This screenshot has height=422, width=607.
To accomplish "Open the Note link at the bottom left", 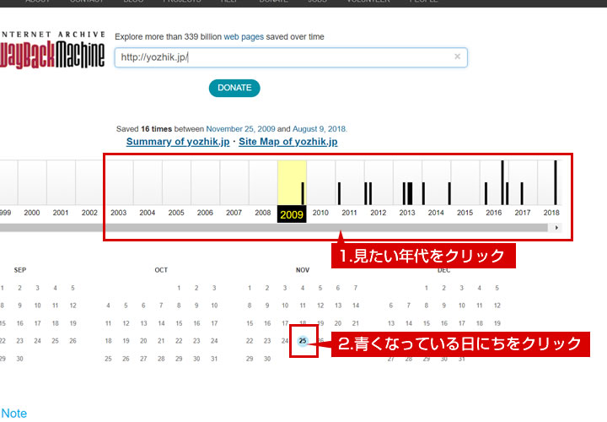I will pos(14,414).
